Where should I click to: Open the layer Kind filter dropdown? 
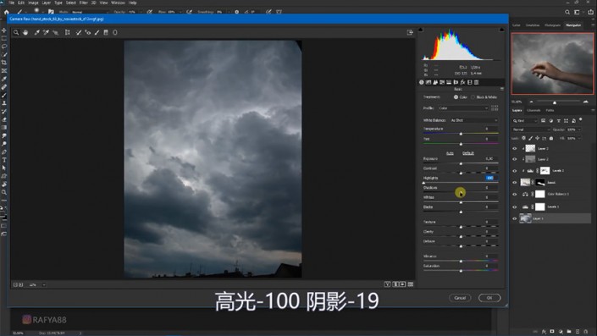[525, 121]
